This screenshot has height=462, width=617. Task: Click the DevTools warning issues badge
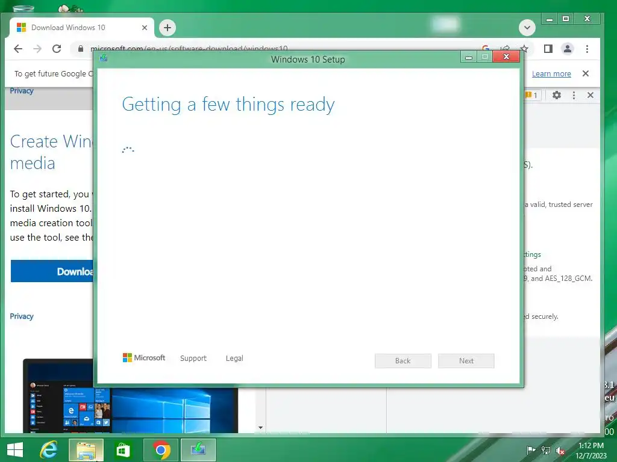[533, 95]
